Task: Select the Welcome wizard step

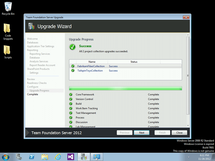Action: tap(32, 39)
